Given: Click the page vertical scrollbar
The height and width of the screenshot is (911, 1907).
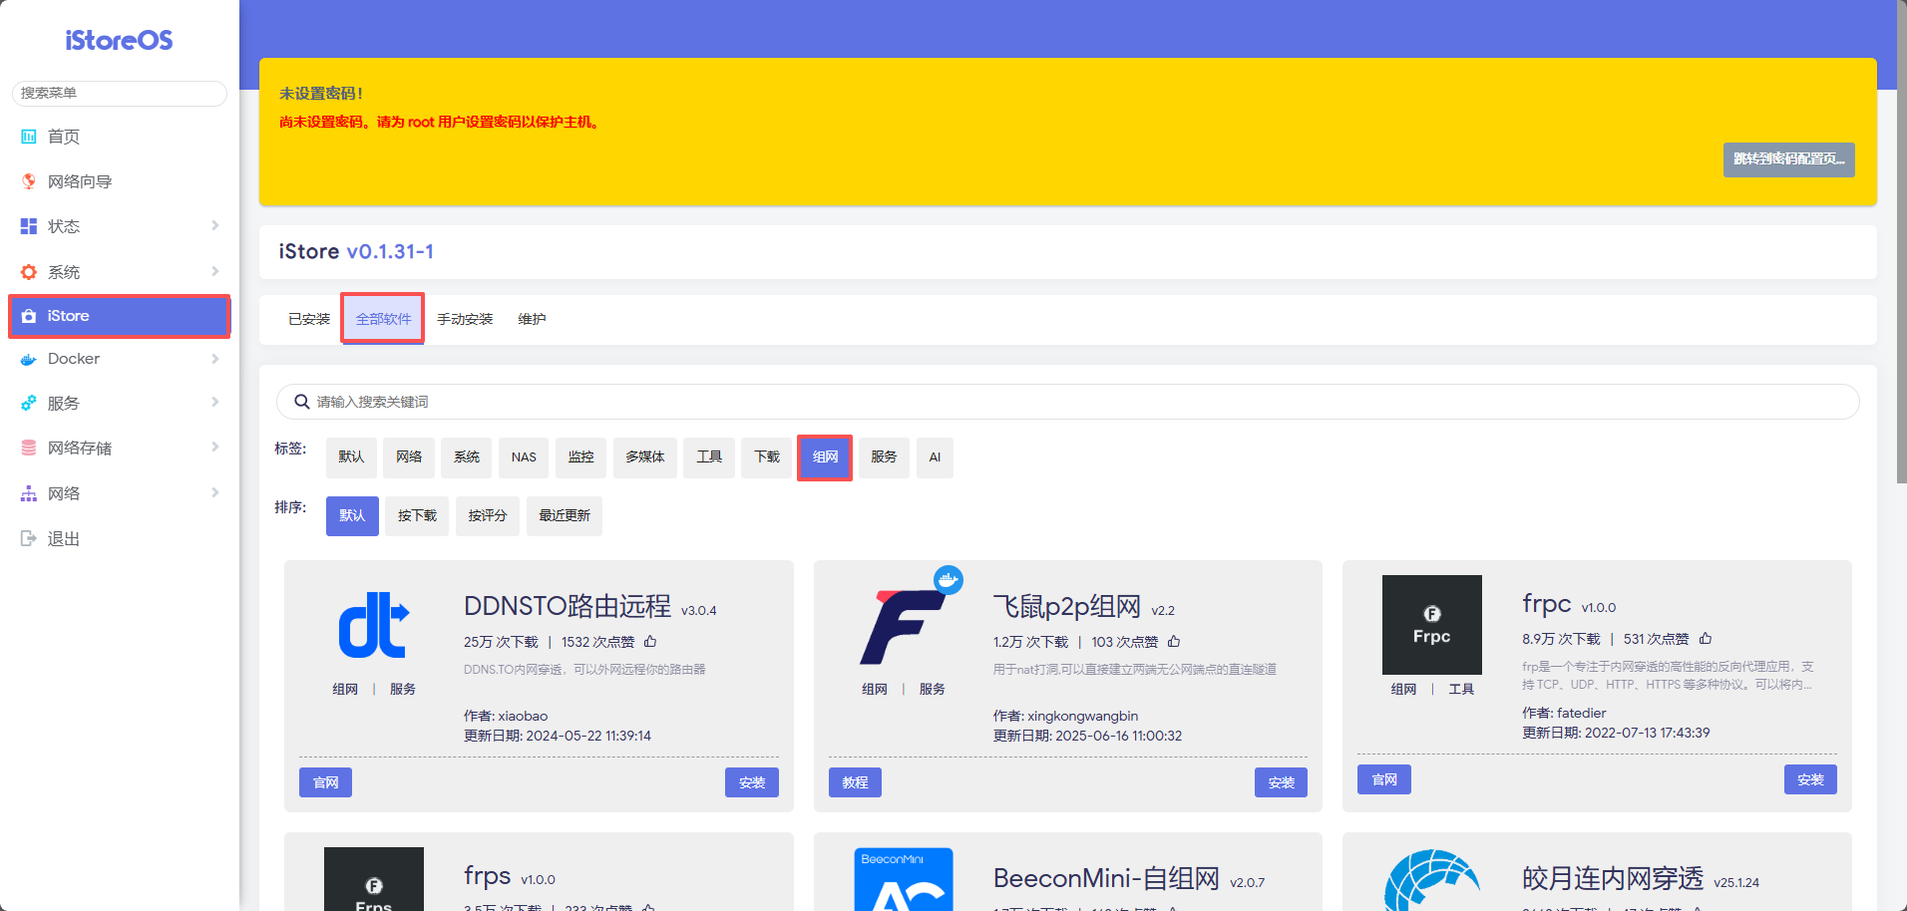Looking at the screenshot, I should coord(1901,244).
